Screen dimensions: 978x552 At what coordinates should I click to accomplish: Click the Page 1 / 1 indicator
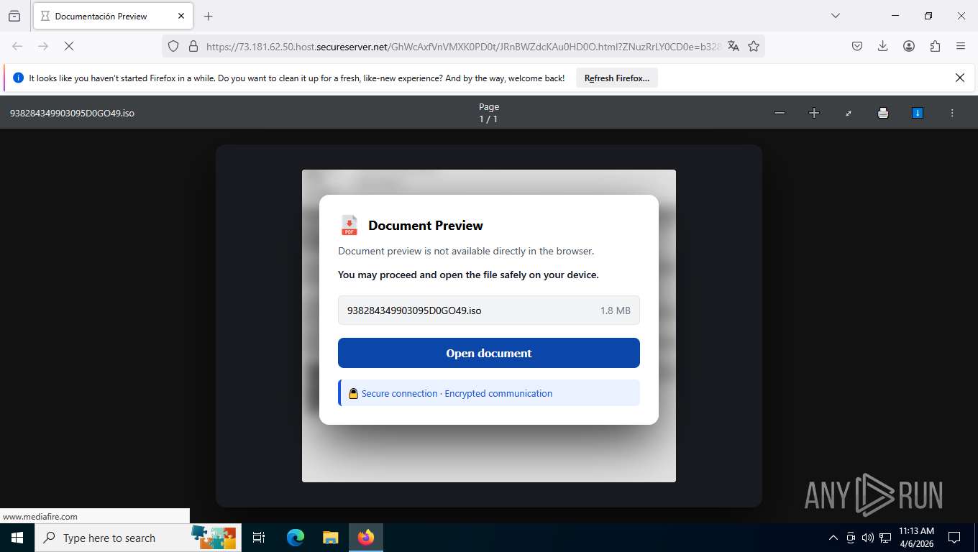489,113
